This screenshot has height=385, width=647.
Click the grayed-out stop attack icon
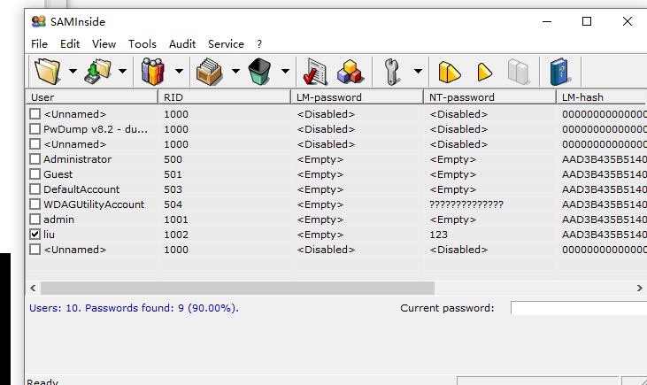pos(518,72)
